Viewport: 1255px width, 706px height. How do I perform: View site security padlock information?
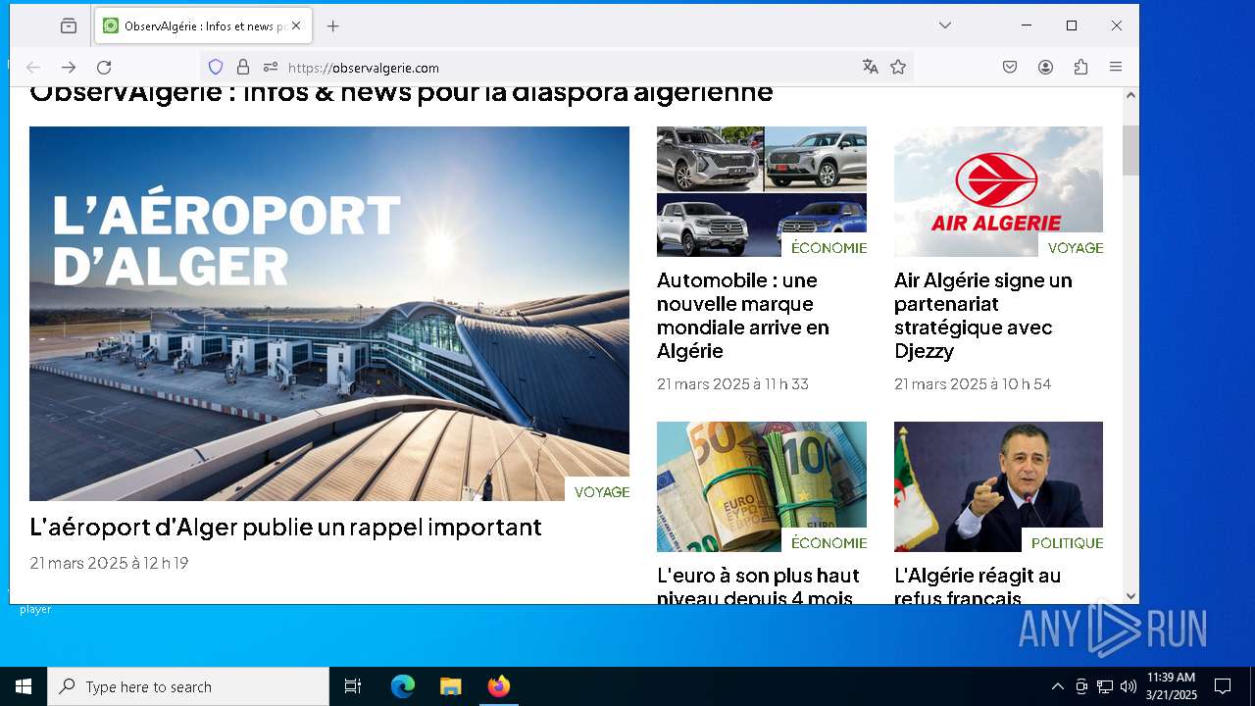(x=243, y=67)
